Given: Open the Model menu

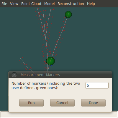Looking at the screenshot, I should click(x=49, y=4).
